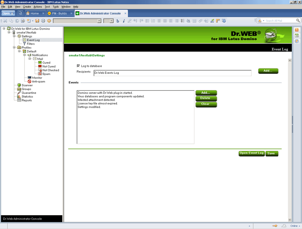Screen dimensions: 302x229
Task: Collapse the Profiles tree node
Action: (x=14, y=48)
